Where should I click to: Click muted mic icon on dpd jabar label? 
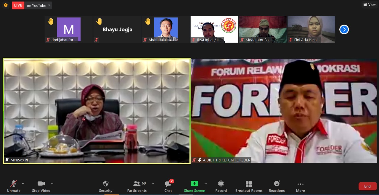tap(48, 40)
